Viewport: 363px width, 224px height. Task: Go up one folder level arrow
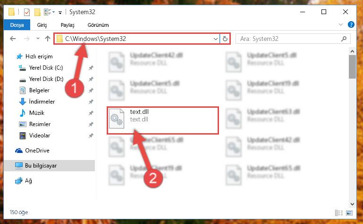(x=48, y=39)
